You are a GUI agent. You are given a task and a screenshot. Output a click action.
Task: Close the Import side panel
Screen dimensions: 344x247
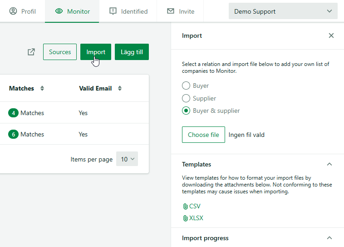331,35
